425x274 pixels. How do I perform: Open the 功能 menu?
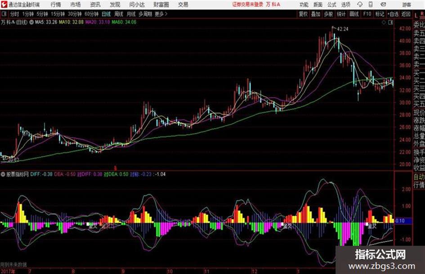coord(304,4)
